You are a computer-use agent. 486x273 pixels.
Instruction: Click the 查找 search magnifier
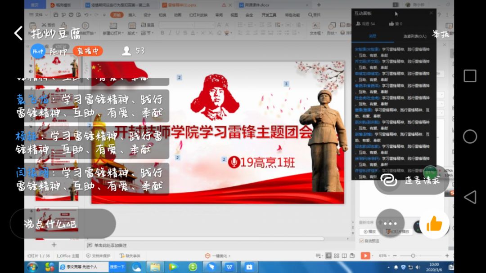click(310, 14)
